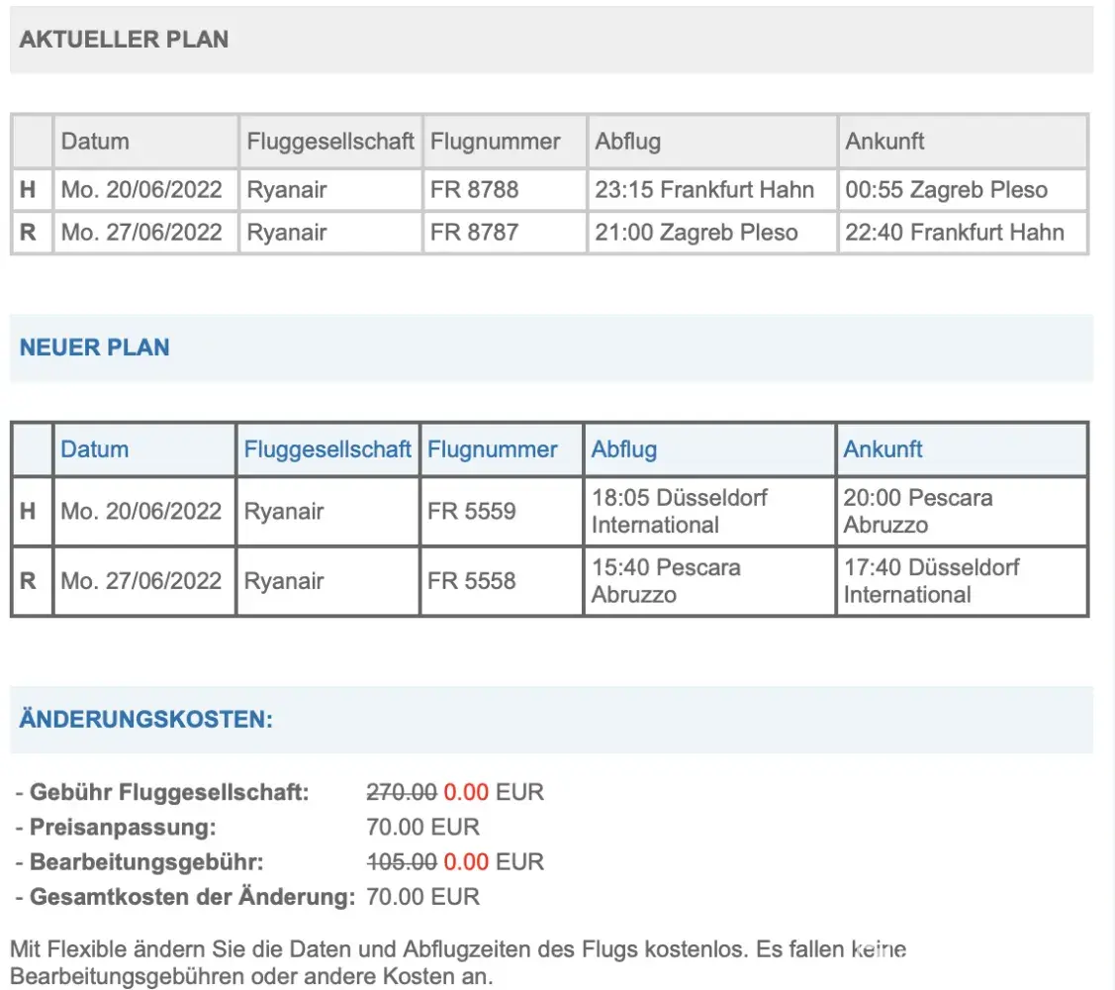Click the 20:00 Pescara Abruzzo arrival cell

[917, 511]
